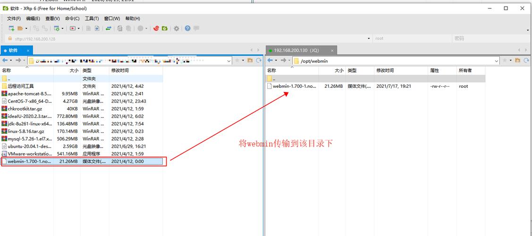Open the 窗口(W) menu
Image resolution: width=532 pixels, height=236 pixels.
point(112,19)
